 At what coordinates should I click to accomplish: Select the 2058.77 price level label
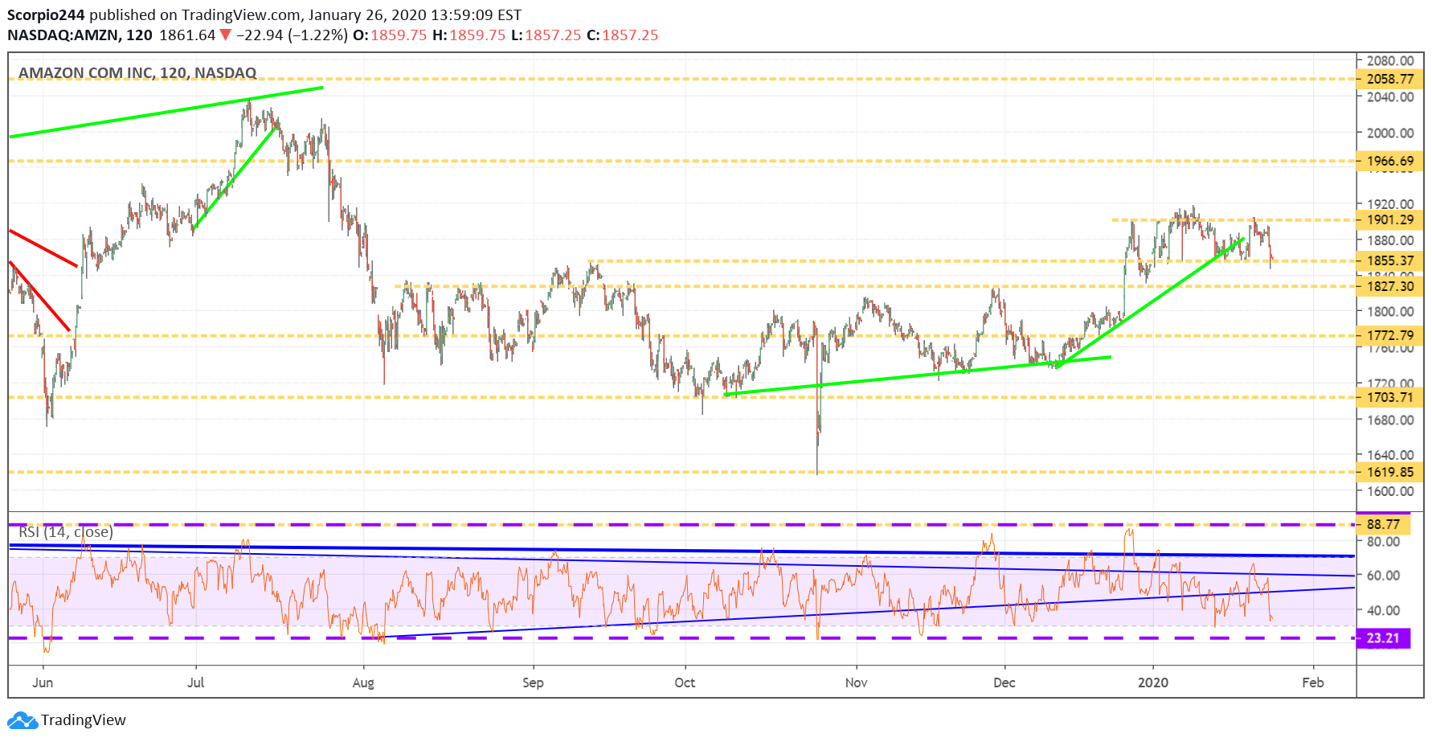pos(1390,79)
